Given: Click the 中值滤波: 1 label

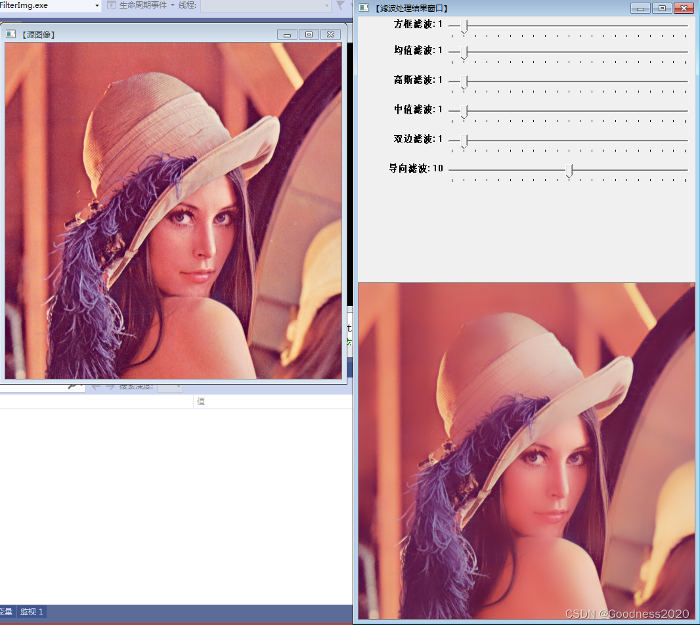Looking at the screenshot, I should [x=418, y=110].
